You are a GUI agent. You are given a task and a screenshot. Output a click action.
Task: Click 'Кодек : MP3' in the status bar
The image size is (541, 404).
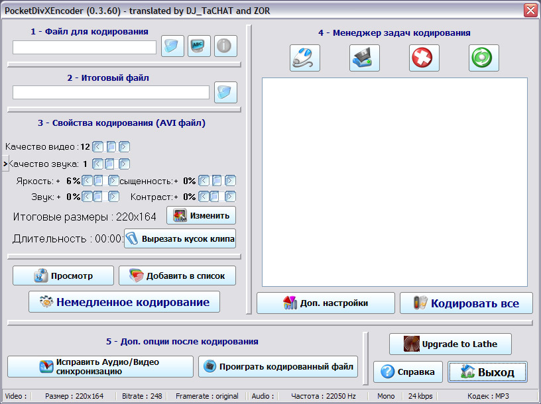(x=488, y=396)
